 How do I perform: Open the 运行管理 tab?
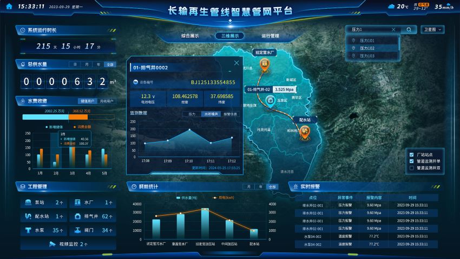pos(270,36)
